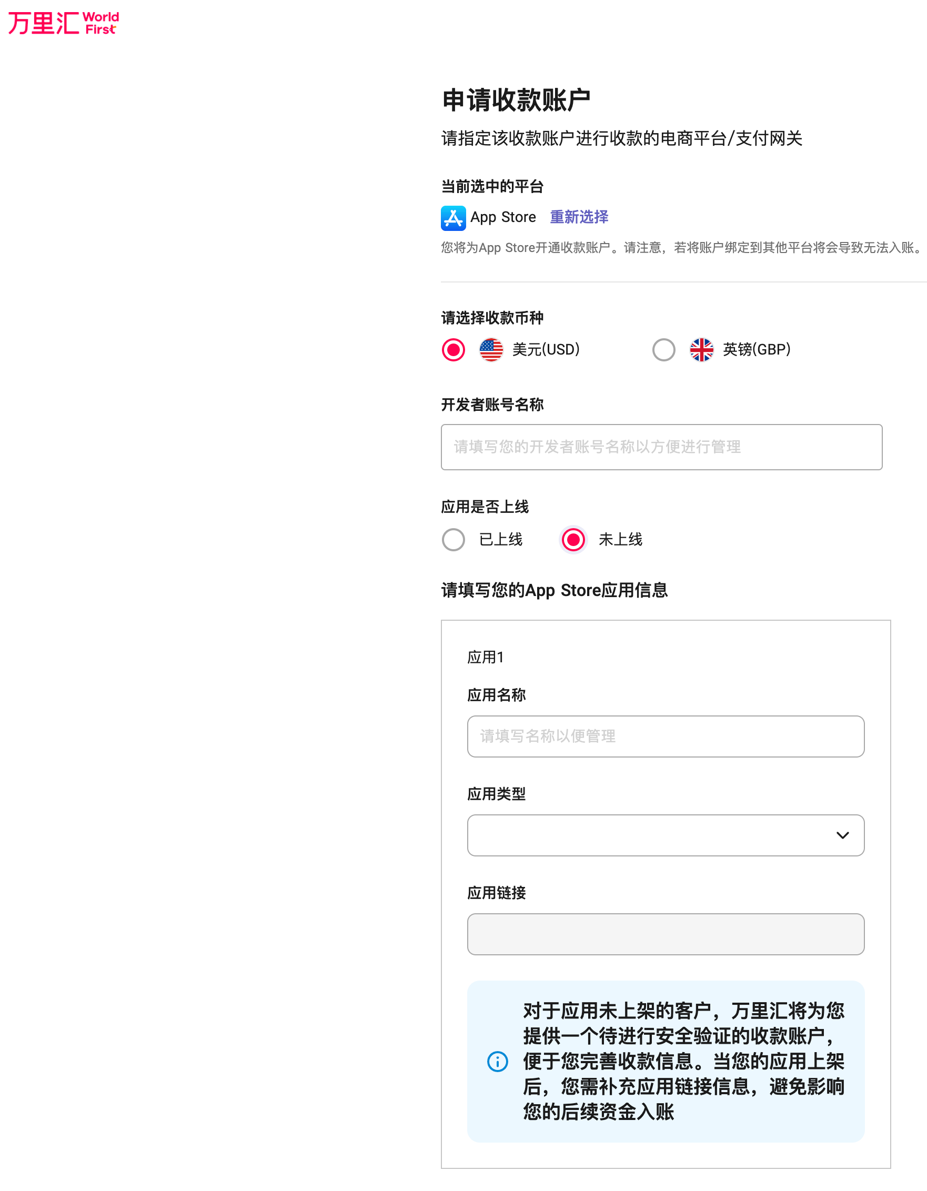Click the 当前选中的平台 label
927x1191 pixels.
click(x=492, y=187)
